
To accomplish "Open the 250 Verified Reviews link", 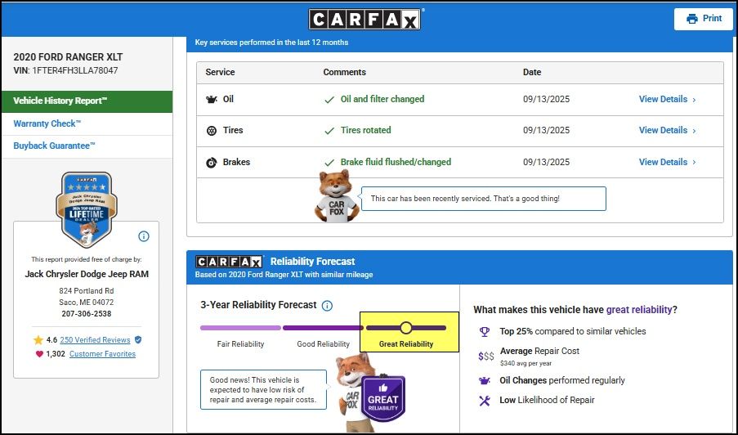I will 95,340.
